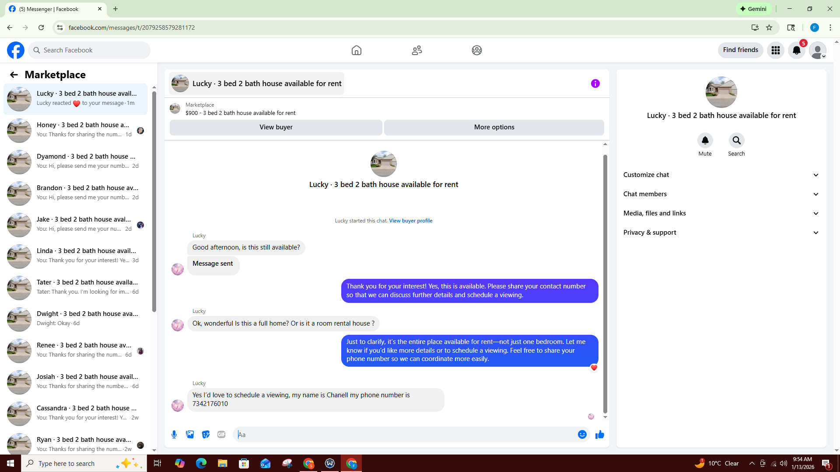
Task: Open the GIF picker icon
Action: [221, 434]
